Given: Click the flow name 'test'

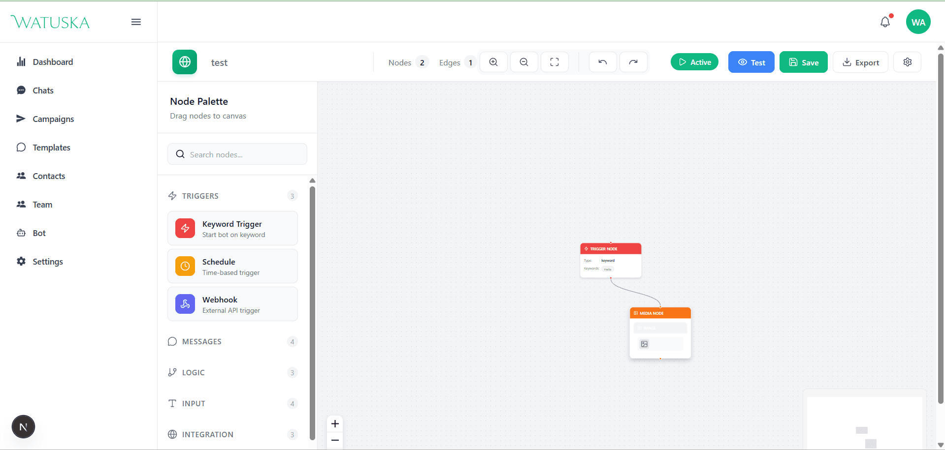Looking at the screenshot, I should (219, 62).
